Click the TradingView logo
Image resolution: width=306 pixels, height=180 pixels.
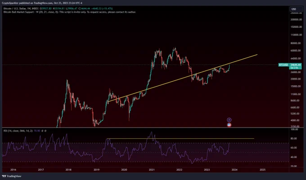pyautogui.click(x=12, y=176)
